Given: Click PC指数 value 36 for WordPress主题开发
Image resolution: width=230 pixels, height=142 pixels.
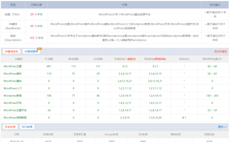Looking at the screenshot, I should tap(49, 110).
